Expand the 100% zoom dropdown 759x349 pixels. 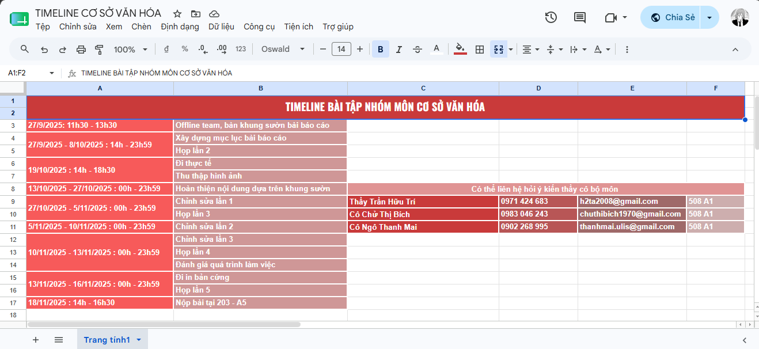(131, 50)
